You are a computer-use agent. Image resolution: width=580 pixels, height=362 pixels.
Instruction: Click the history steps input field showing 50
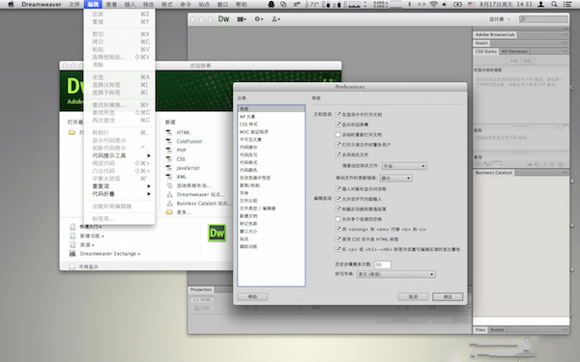[383, 265]
